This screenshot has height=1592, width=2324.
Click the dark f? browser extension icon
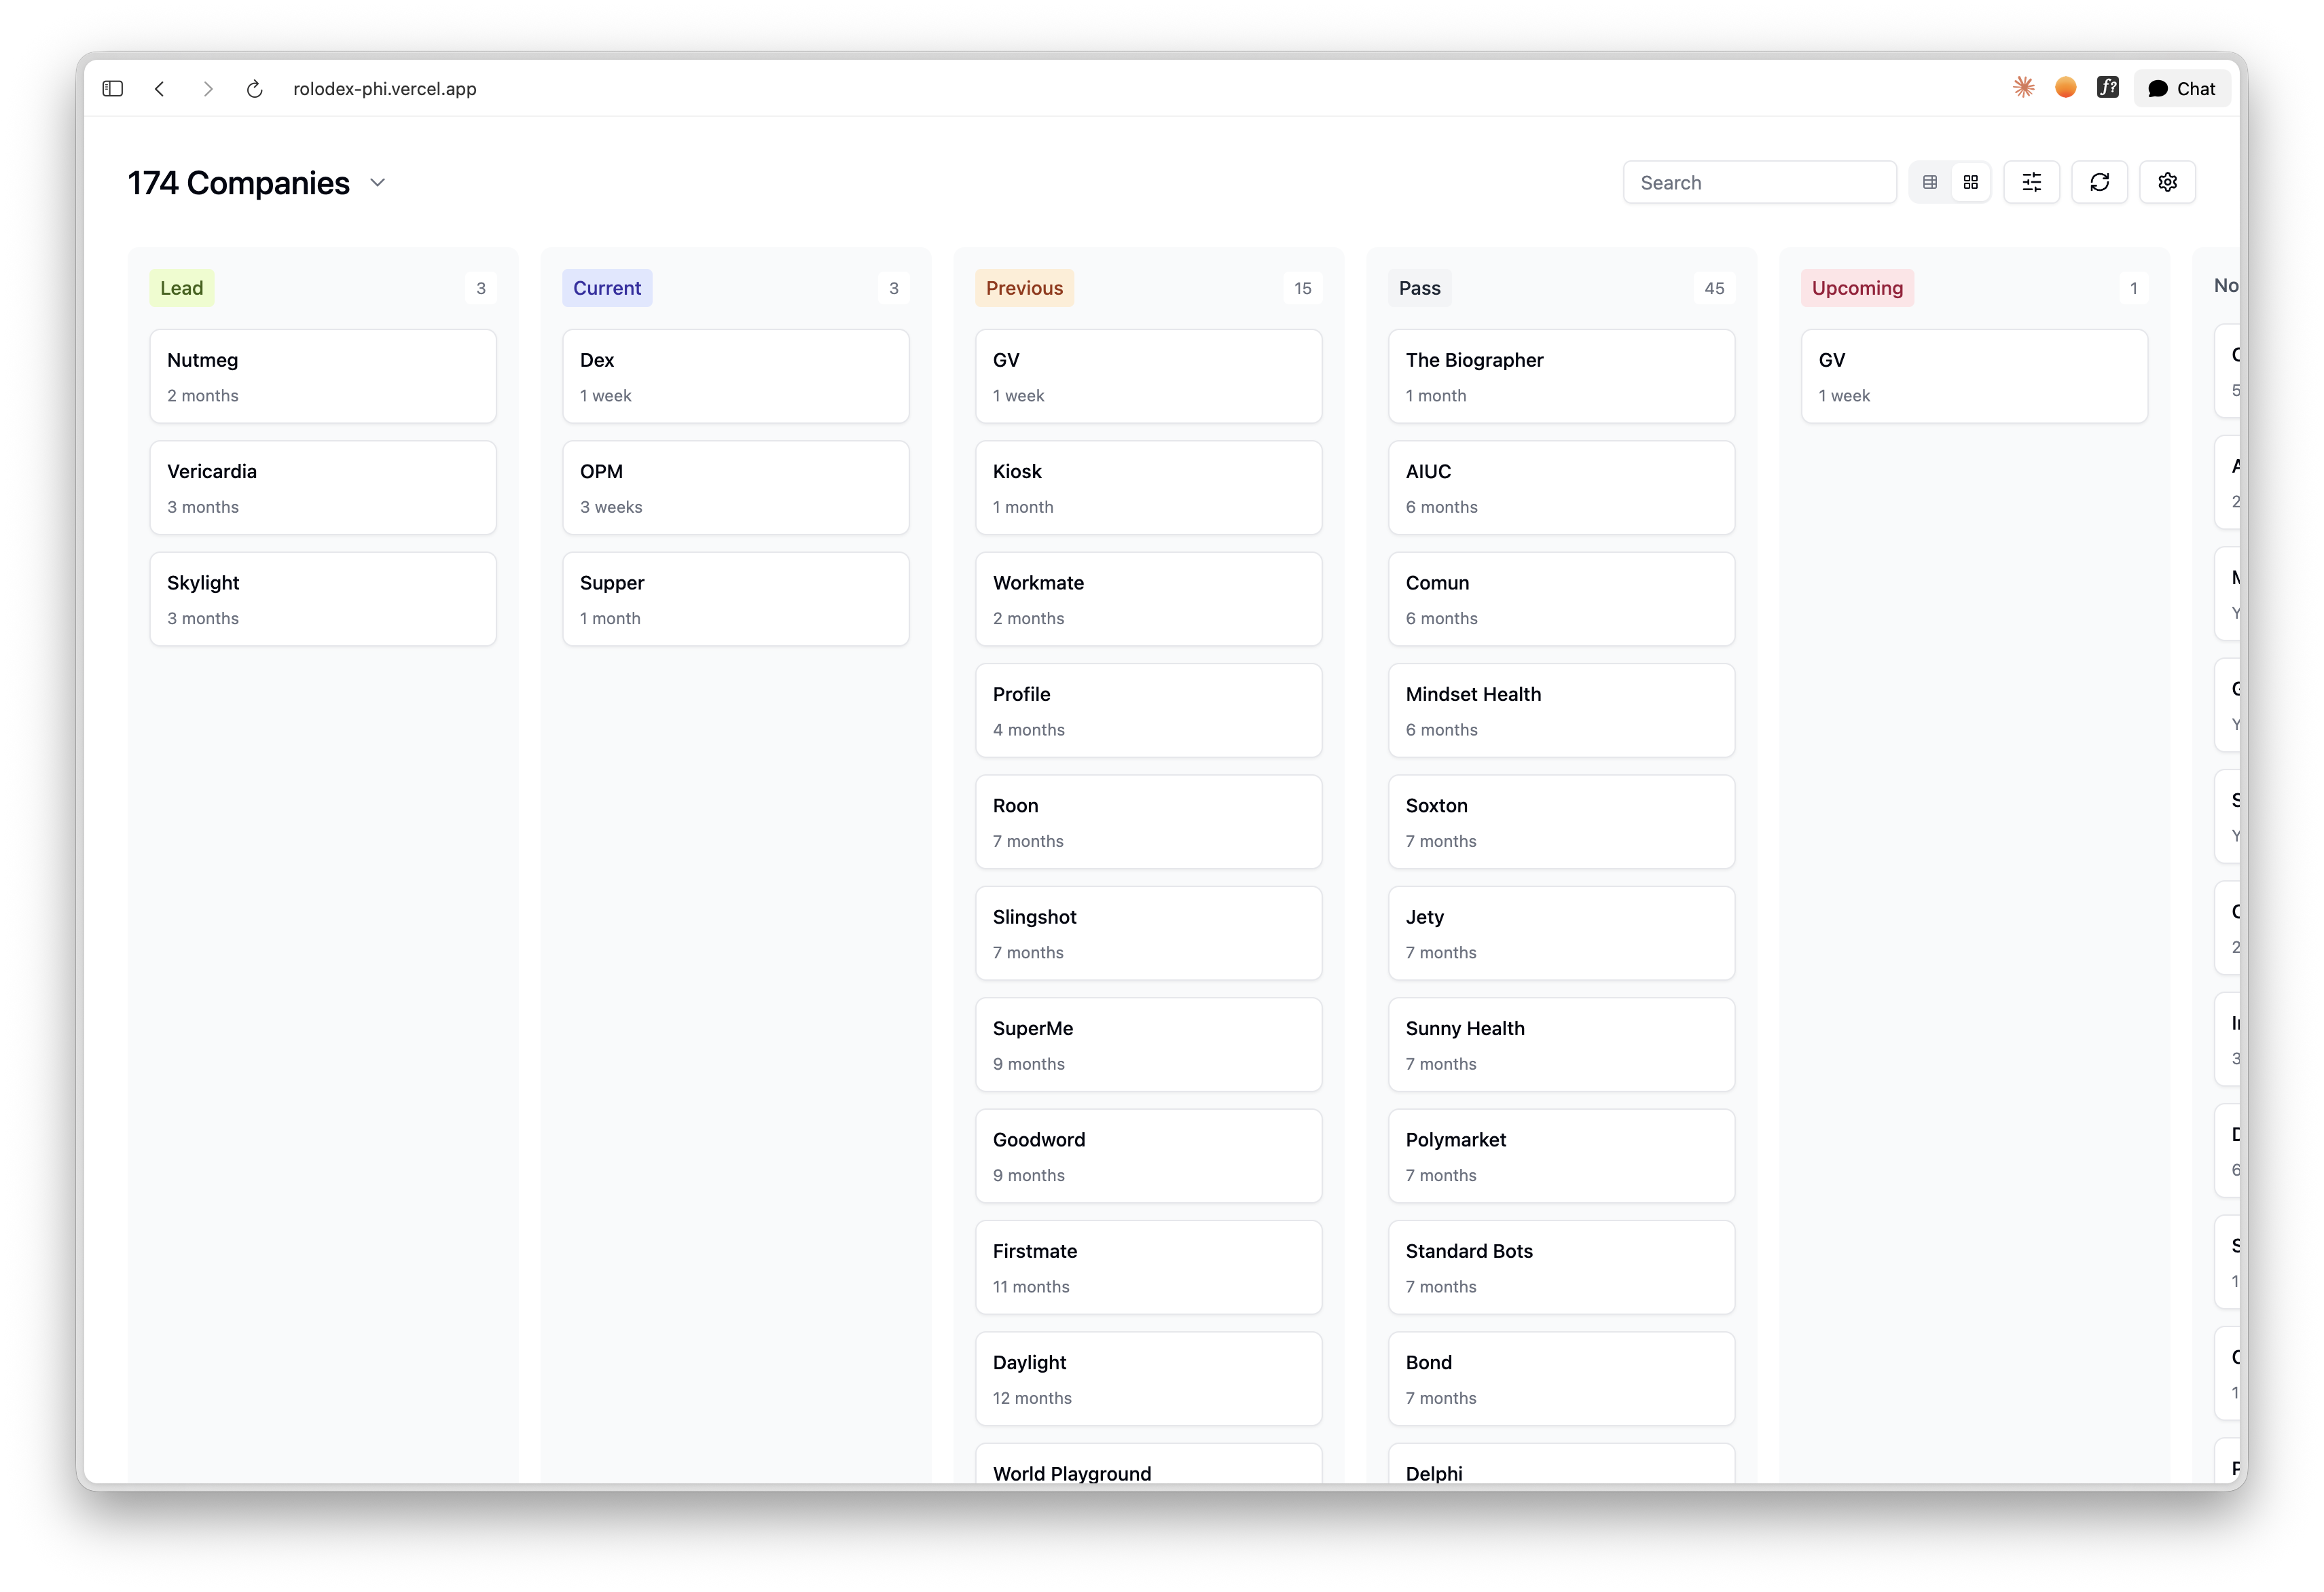pyautogui.click(x=2108, y=87)
